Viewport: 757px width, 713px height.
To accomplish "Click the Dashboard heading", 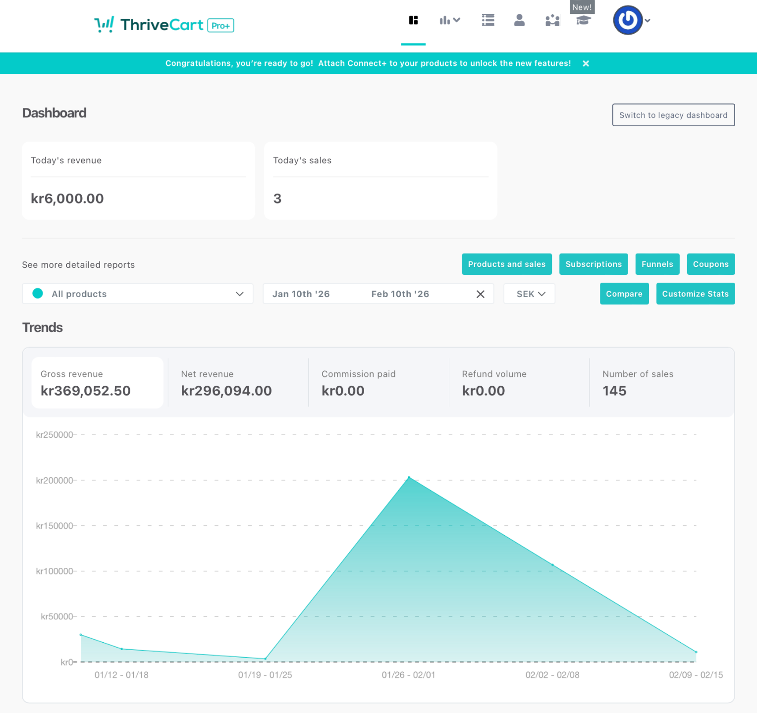I will pos(54,113).
